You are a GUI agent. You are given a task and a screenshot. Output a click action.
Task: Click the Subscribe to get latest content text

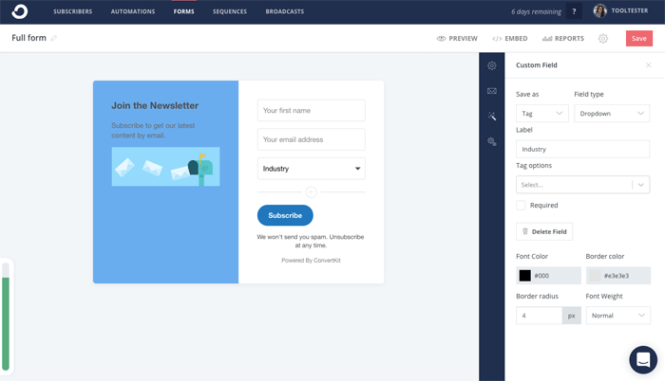coord(153,131)
